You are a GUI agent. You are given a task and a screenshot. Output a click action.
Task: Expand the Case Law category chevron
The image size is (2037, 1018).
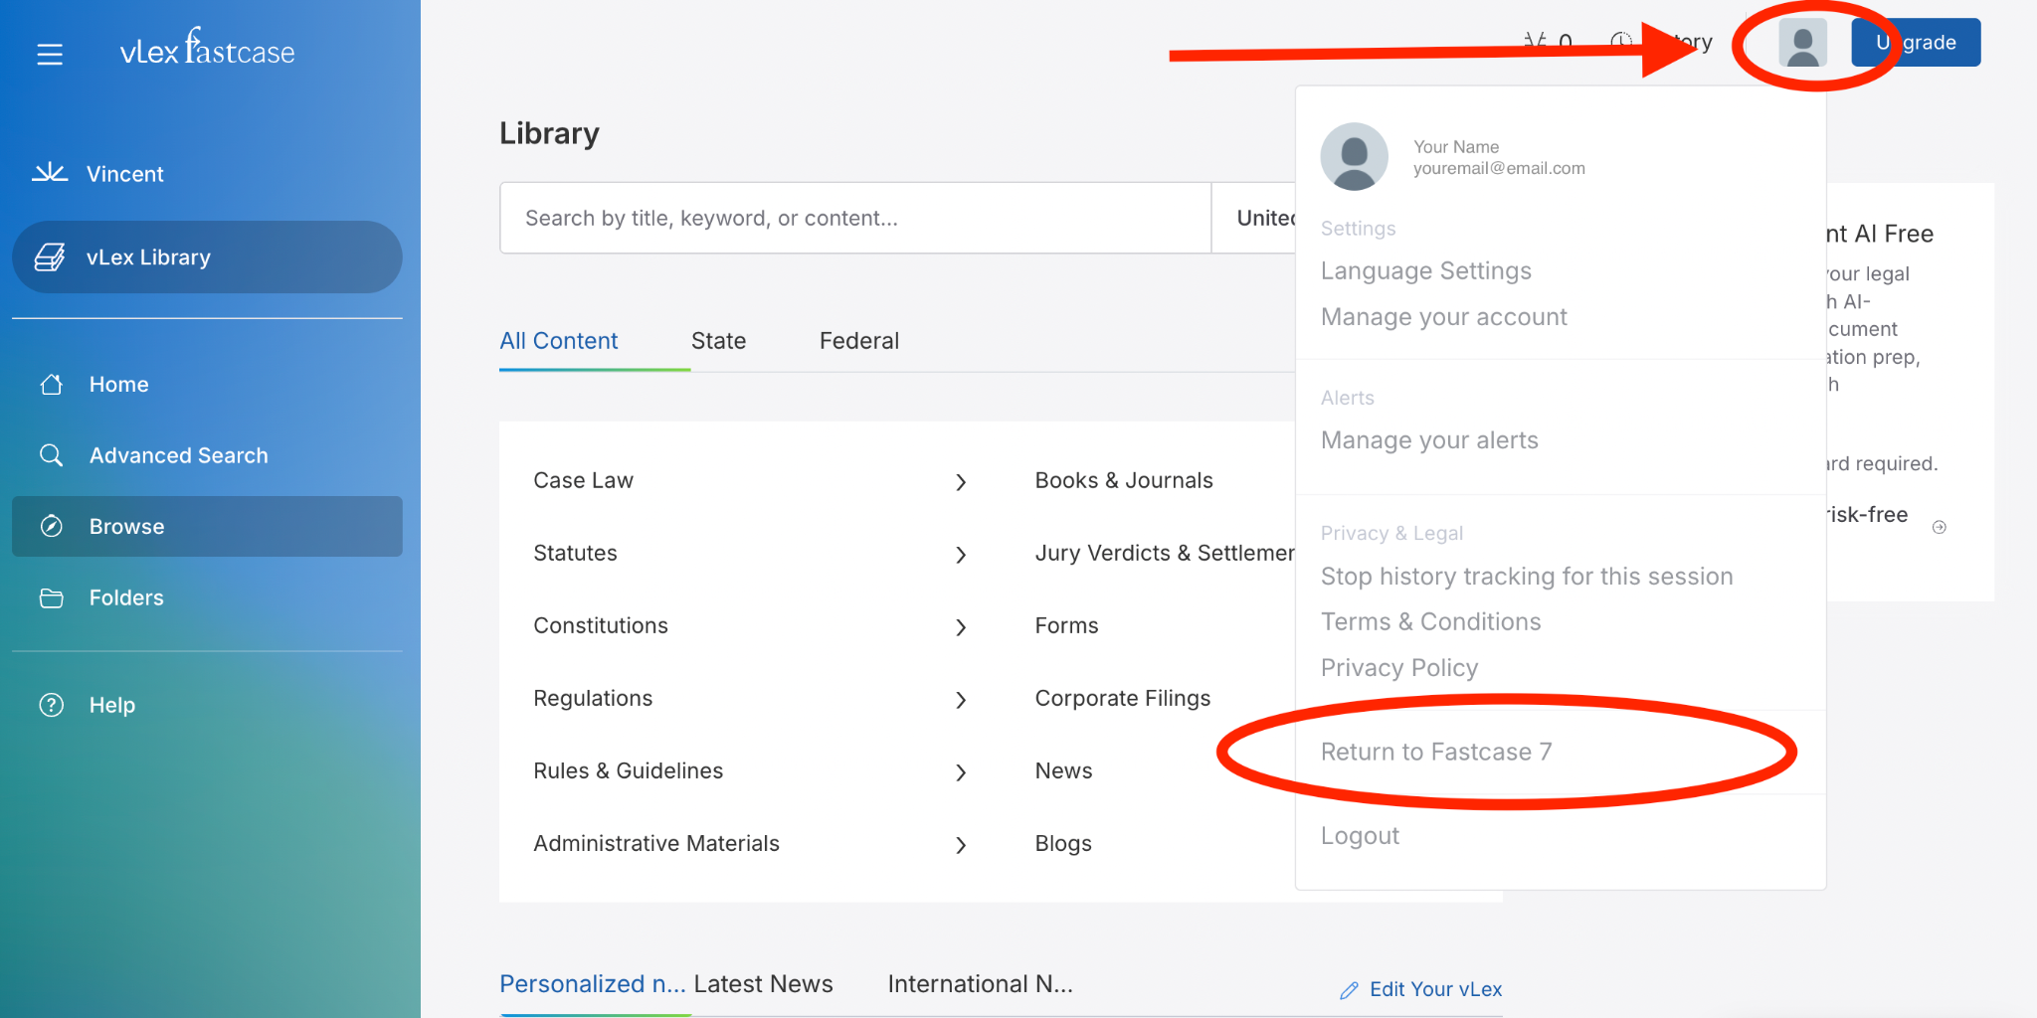(x=961, y=482)
